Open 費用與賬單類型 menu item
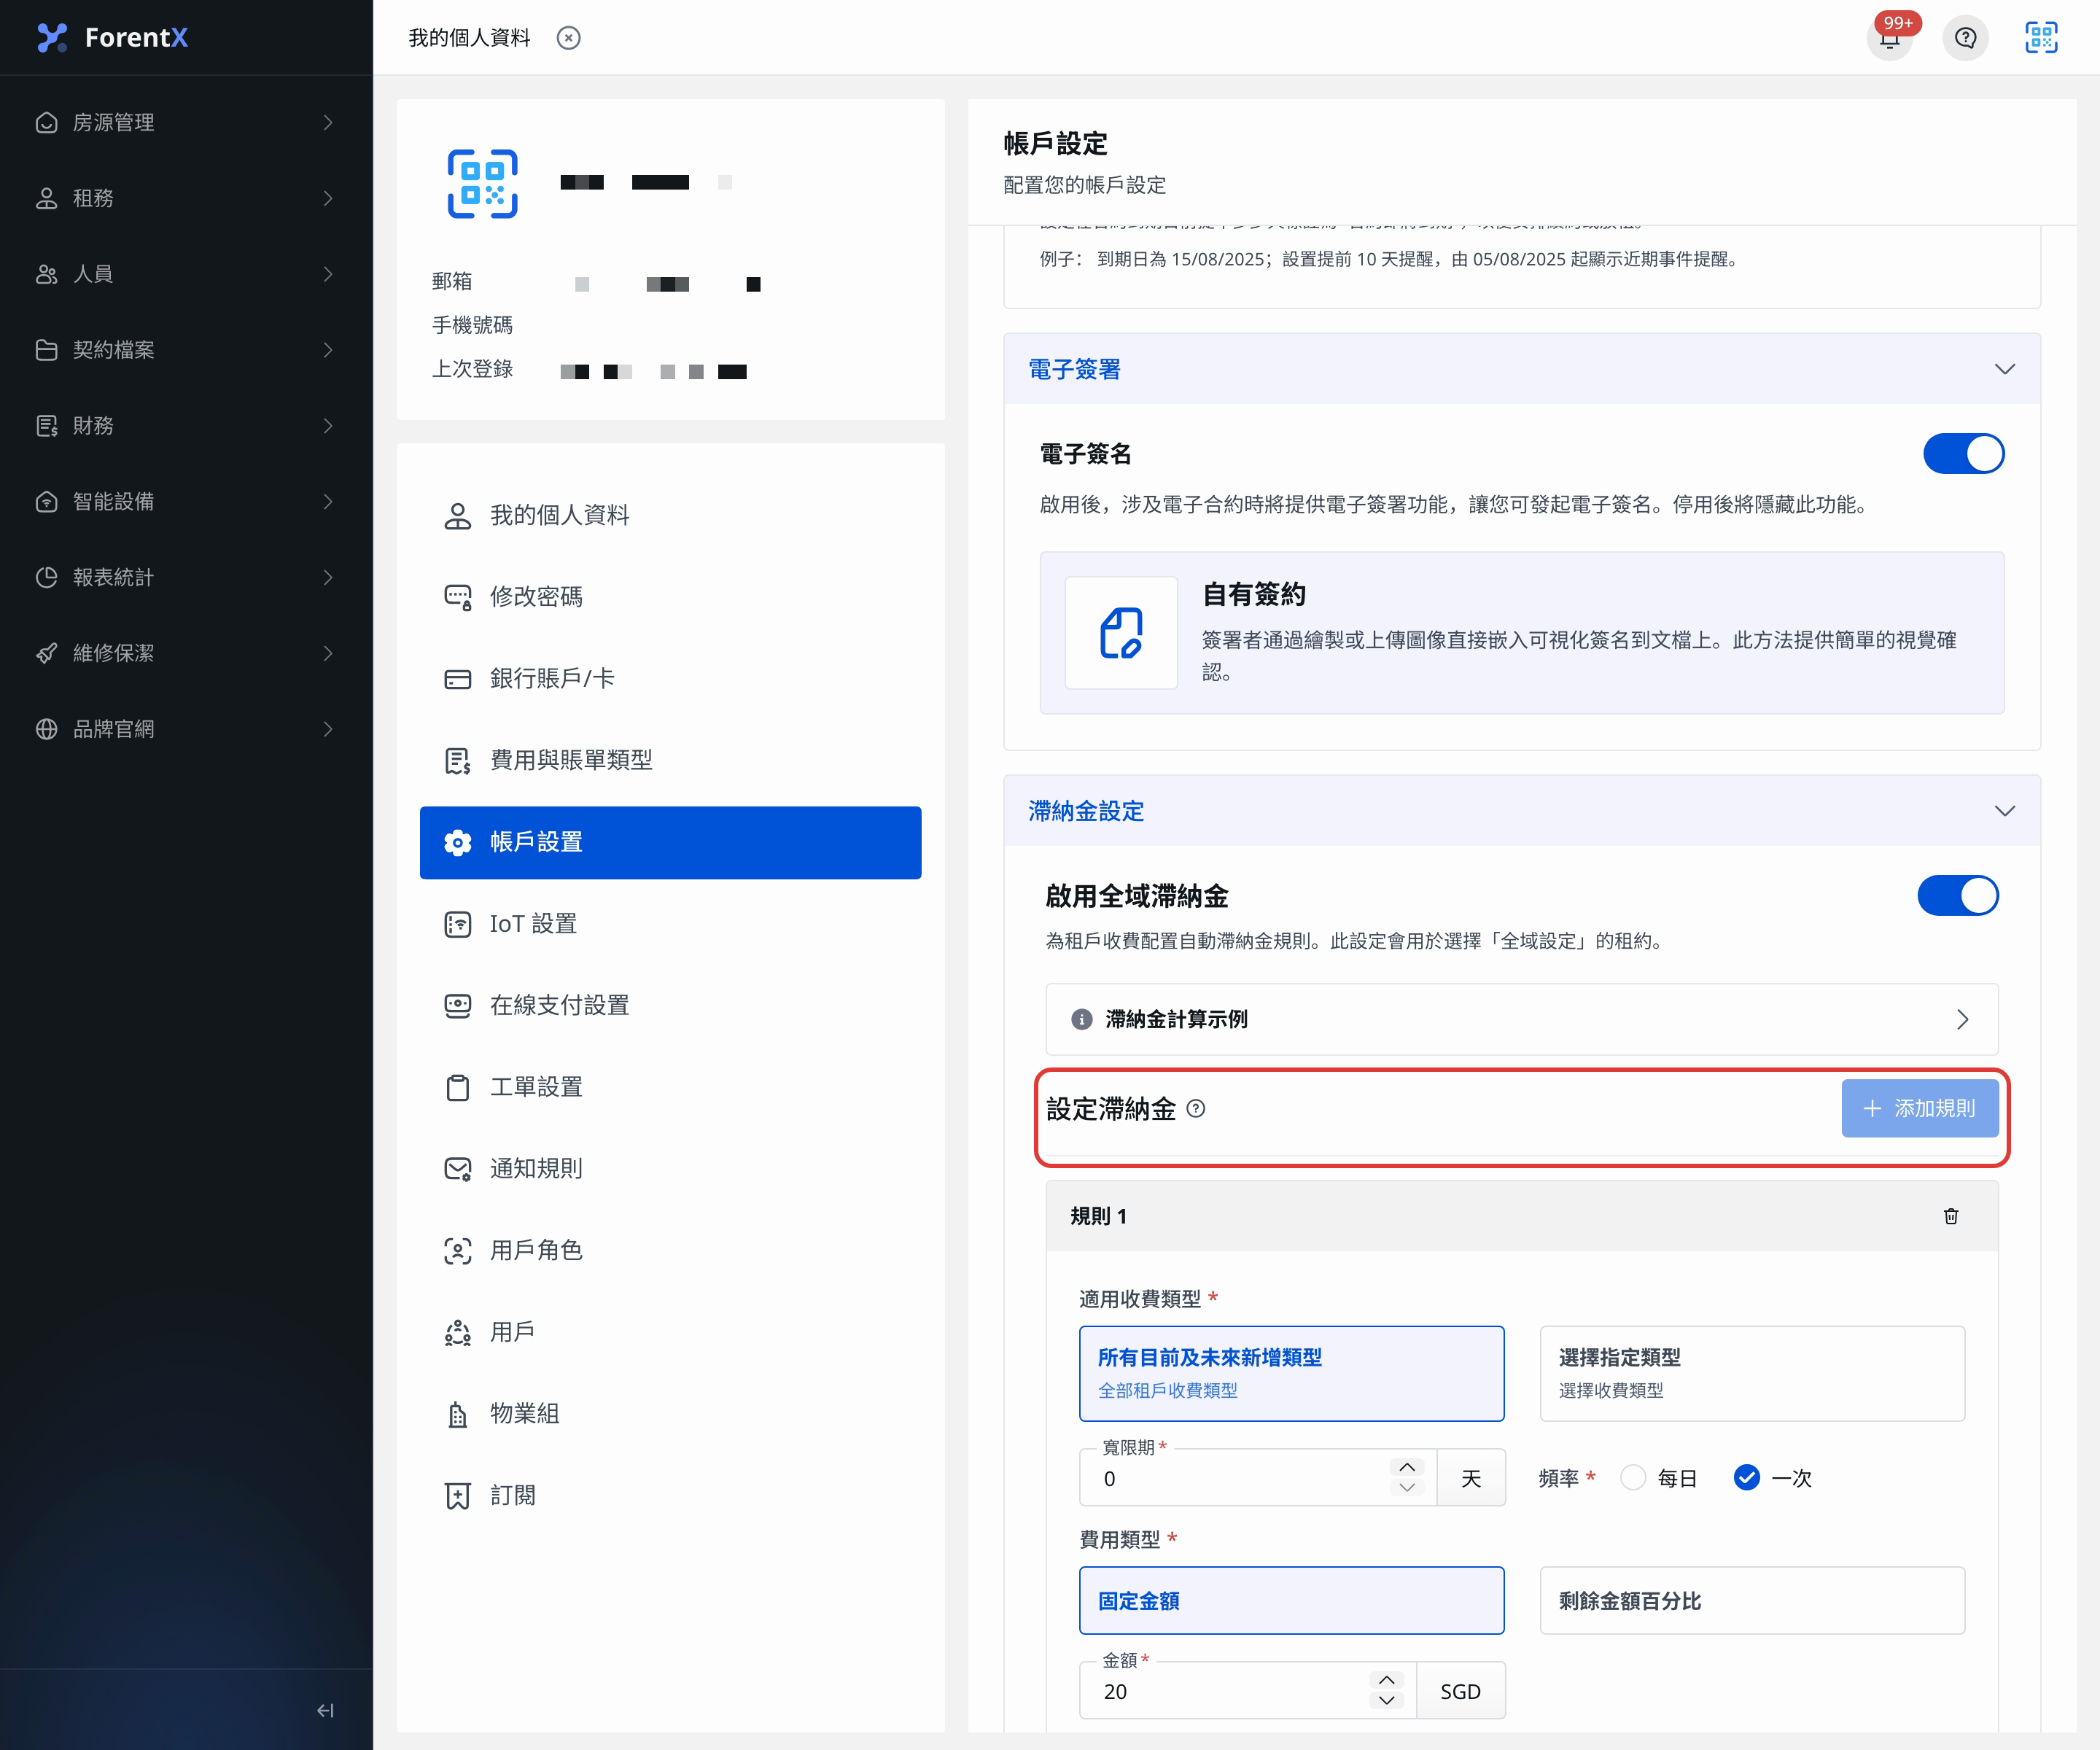 click(670, 760)
